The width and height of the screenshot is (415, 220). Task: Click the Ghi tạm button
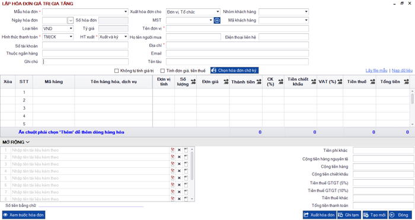[349, 215]
